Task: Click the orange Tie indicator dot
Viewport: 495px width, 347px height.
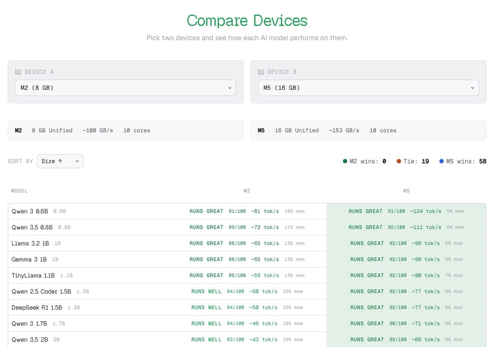Action: pyautogui.click(x=399, y=161)
